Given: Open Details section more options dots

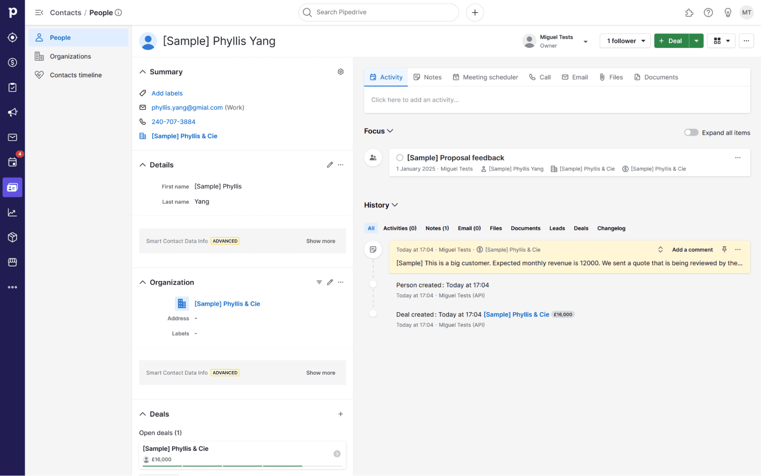Looking at the screenshot, I should pyautogui.click(x=340, y=165).
